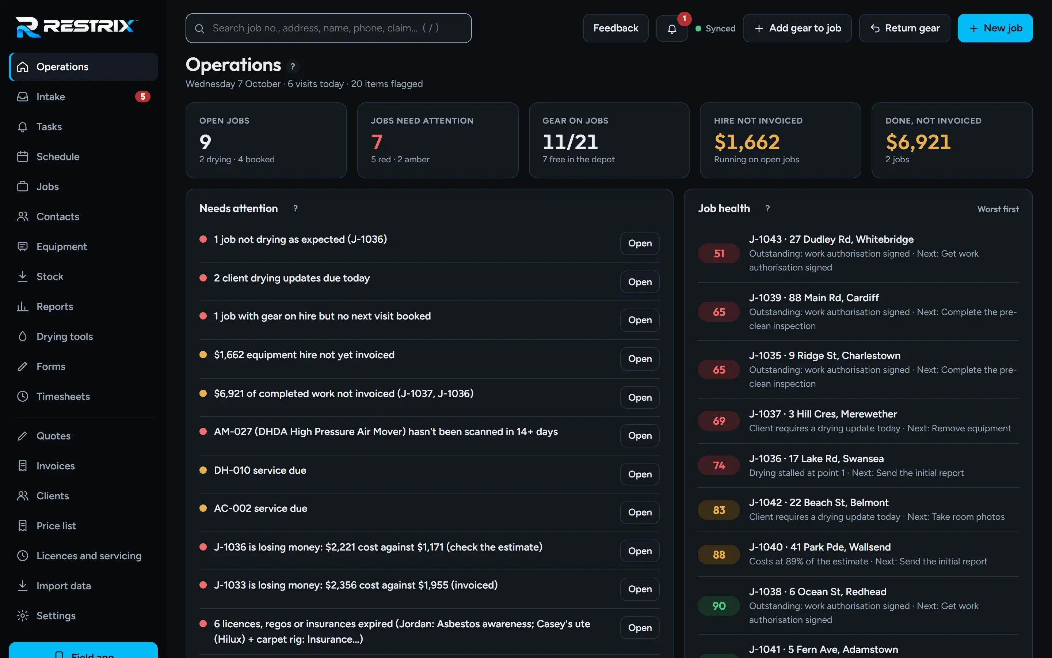Open Invoices menu item
1052x658 pixels.
[x=83, y=466]
